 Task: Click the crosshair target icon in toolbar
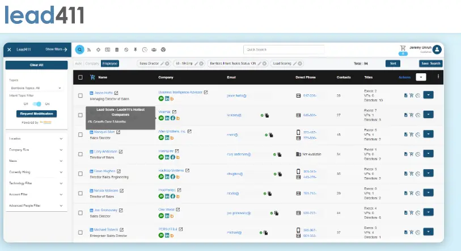(x=98, y=50)
